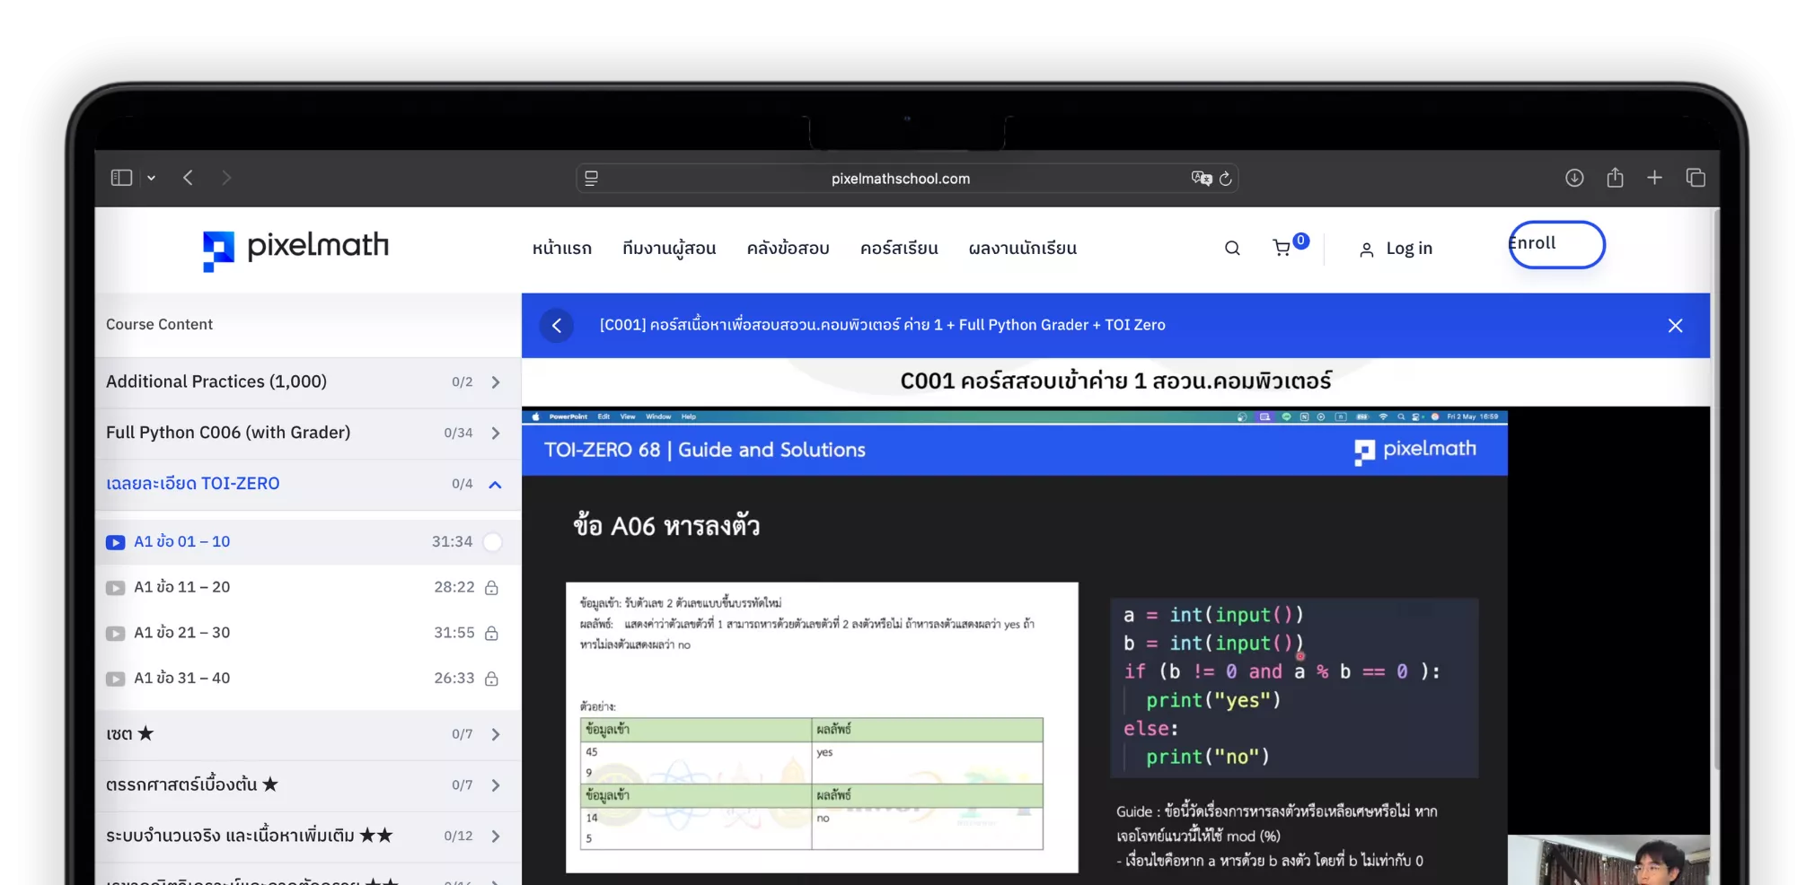Open the browser share icon

(1615, 178)
